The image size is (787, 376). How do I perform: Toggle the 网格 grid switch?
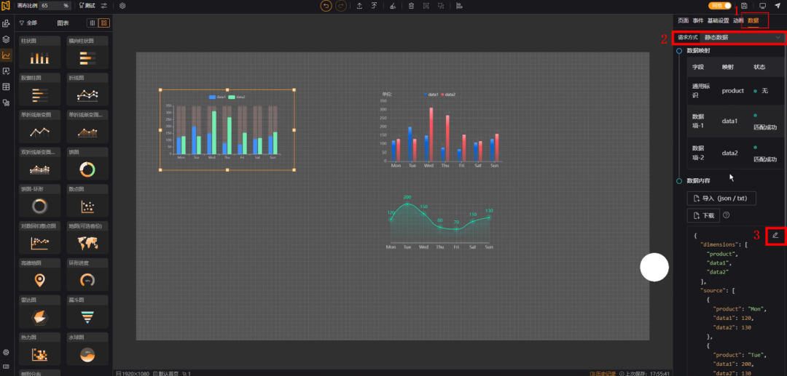pyautogui.click(x=720, y=6)
